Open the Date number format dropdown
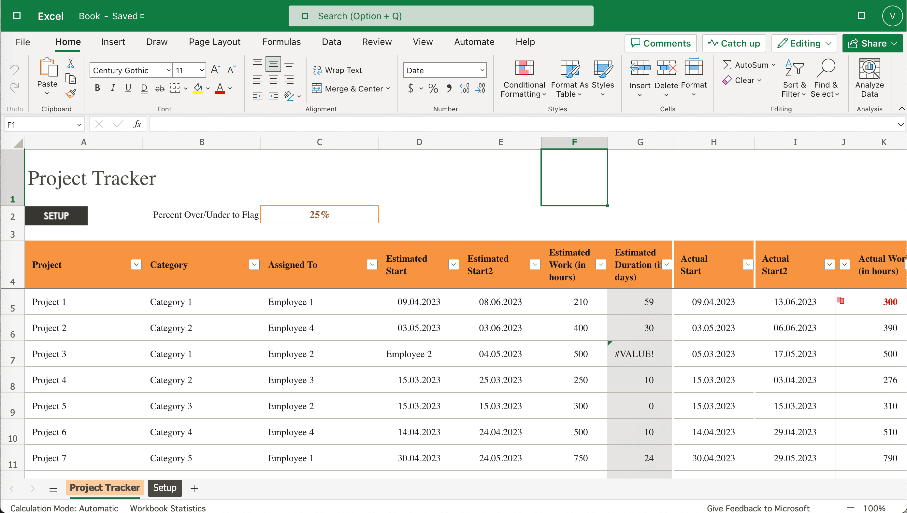 click(x=482, y=70)
